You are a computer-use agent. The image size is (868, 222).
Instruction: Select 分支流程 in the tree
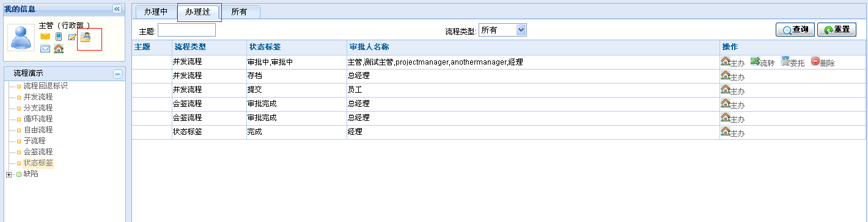click(38, 108)
